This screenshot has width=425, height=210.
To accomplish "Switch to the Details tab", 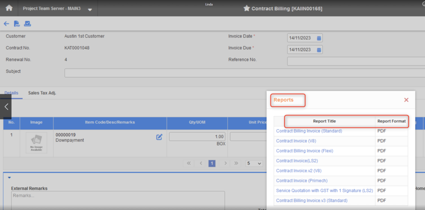I will [11, 93].
